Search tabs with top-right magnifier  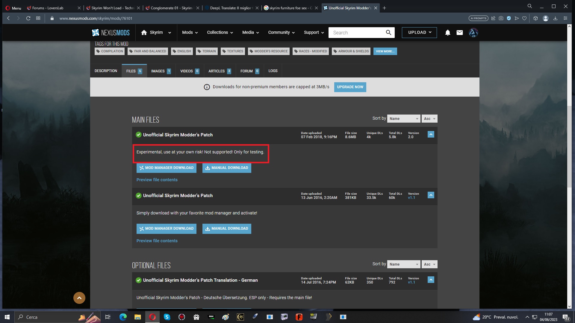coord(530,6)
